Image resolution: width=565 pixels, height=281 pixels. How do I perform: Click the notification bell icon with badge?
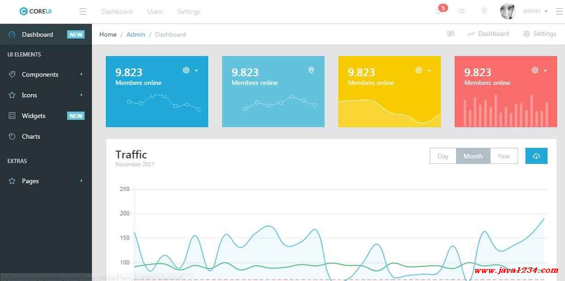(x=439, y=11)
